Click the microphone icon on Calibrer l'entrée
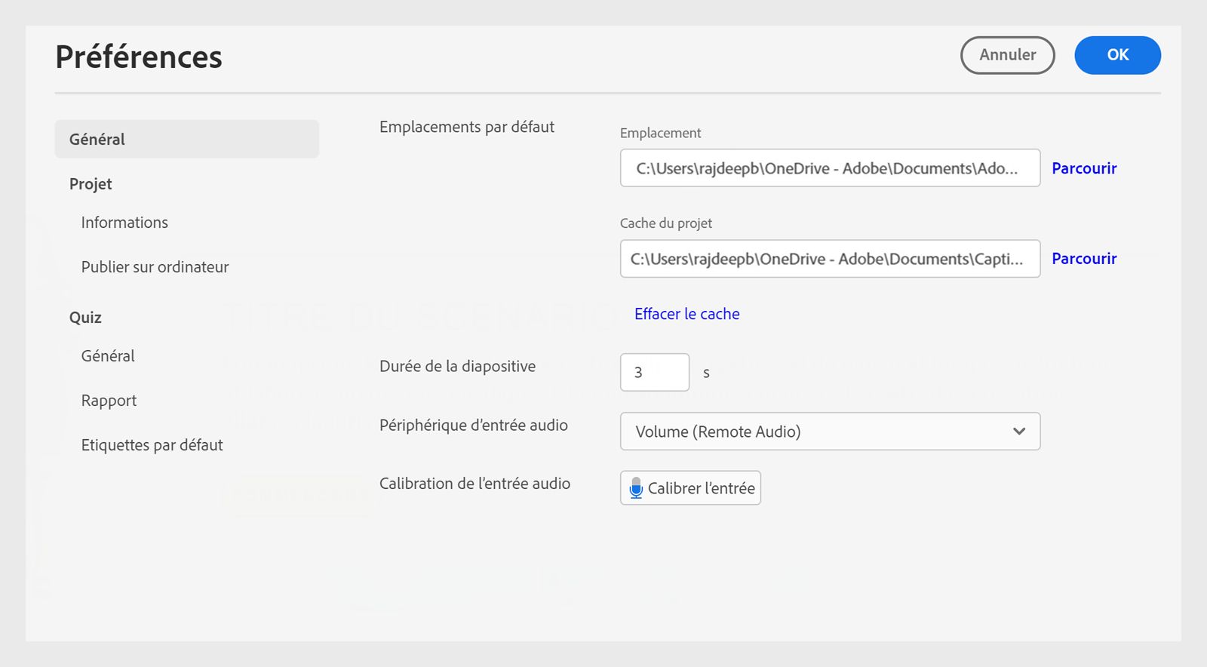 click(x=636, y=488)
